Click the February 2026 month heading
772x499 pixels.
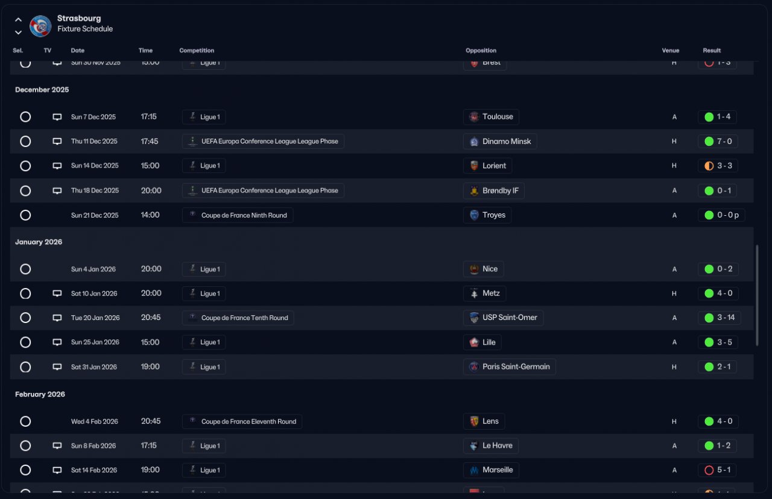point(40,395)
